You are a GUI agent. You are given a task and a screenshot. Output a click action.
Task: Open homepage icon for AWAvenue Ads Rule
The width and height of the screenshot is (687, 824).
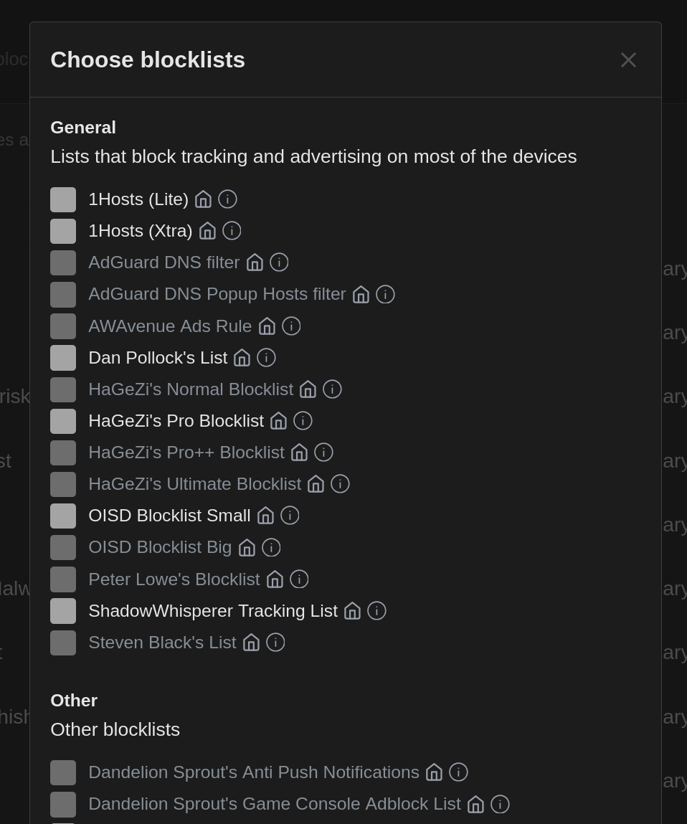pos(267,326)
